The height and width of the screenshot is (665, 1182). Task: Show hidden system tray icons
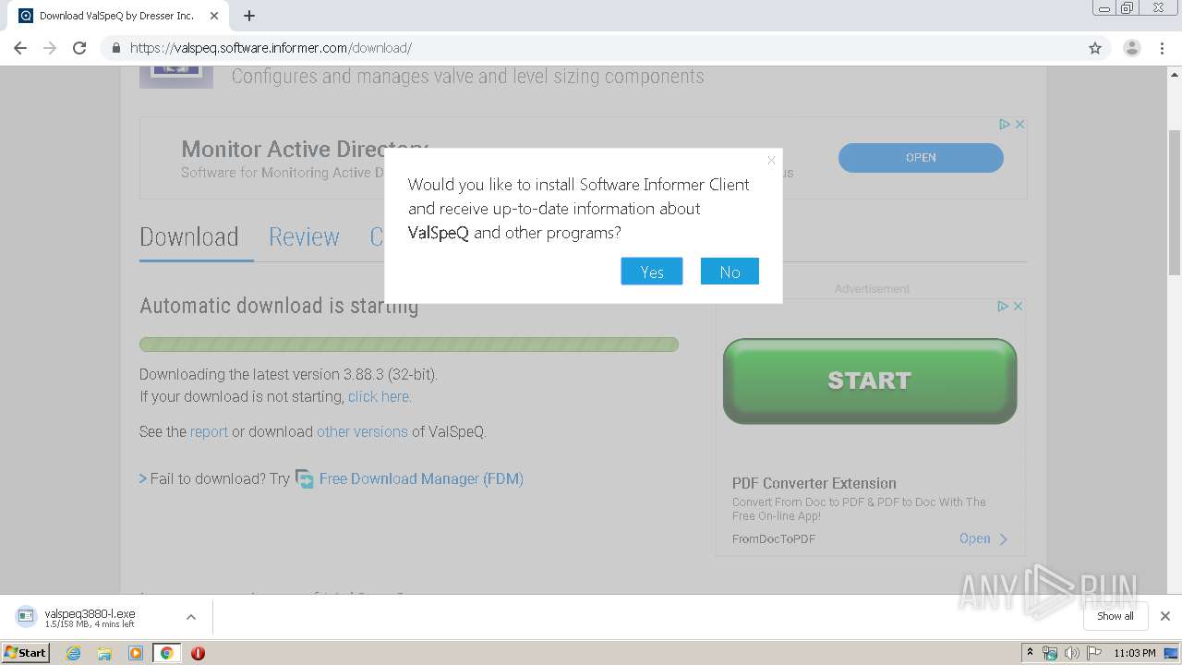tap(1031, 653)
